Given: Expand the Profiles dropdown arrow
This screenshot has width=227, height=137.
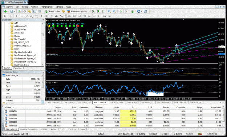Looking at the screenshot, I should (x=14, y=11).
